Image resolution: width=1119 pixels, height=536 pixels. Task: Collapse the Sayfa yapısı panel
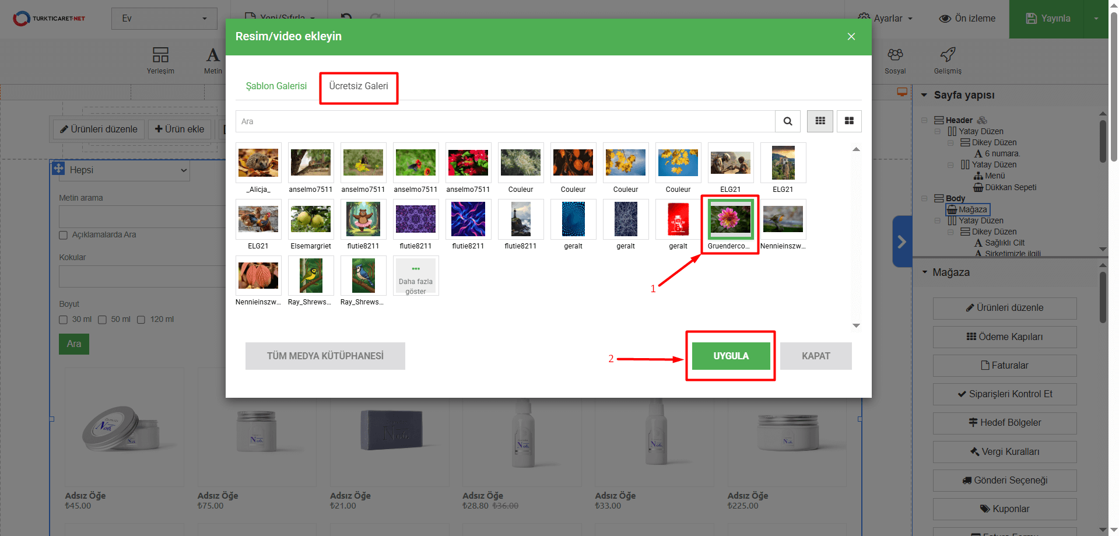click(924, 95)
